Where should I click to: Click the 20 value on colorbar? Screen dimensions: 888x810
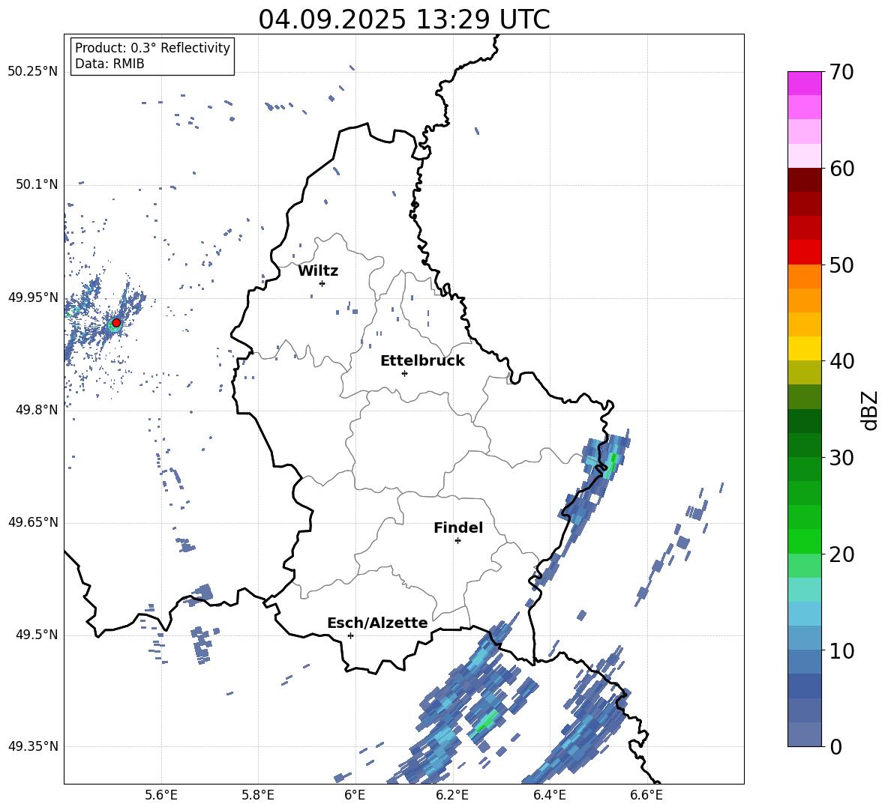tap(841, 554)
